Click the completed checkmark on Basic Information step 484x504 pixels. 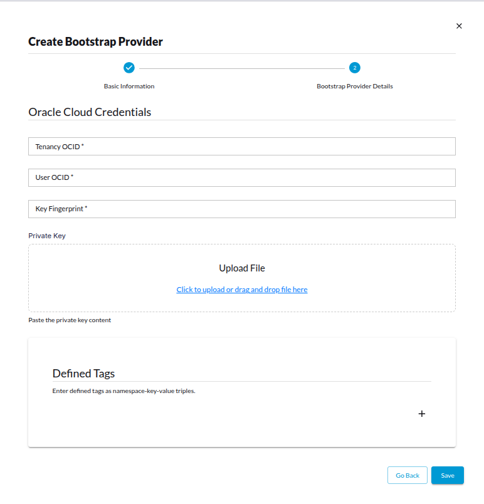[x=129, y=68]
